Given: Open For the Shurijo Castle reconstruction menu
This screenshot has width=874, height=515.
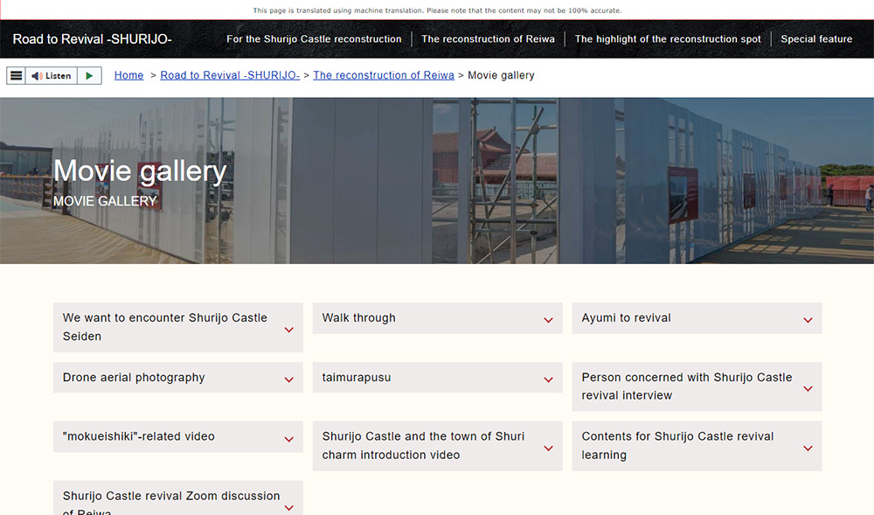Looking at the screenshot, I should tap(314, 39).
